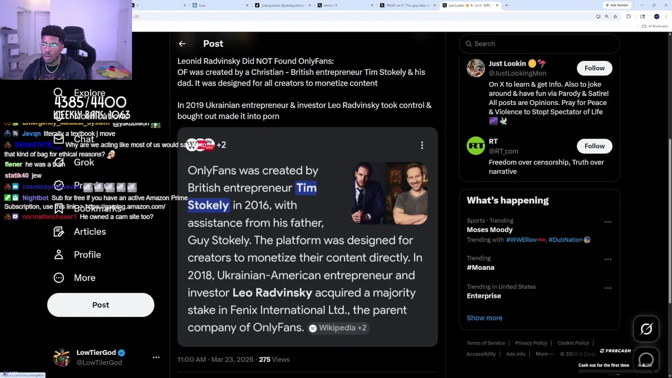Screen dimensions: 672x378
Task: Click the X Search input field
Action: 541,44
